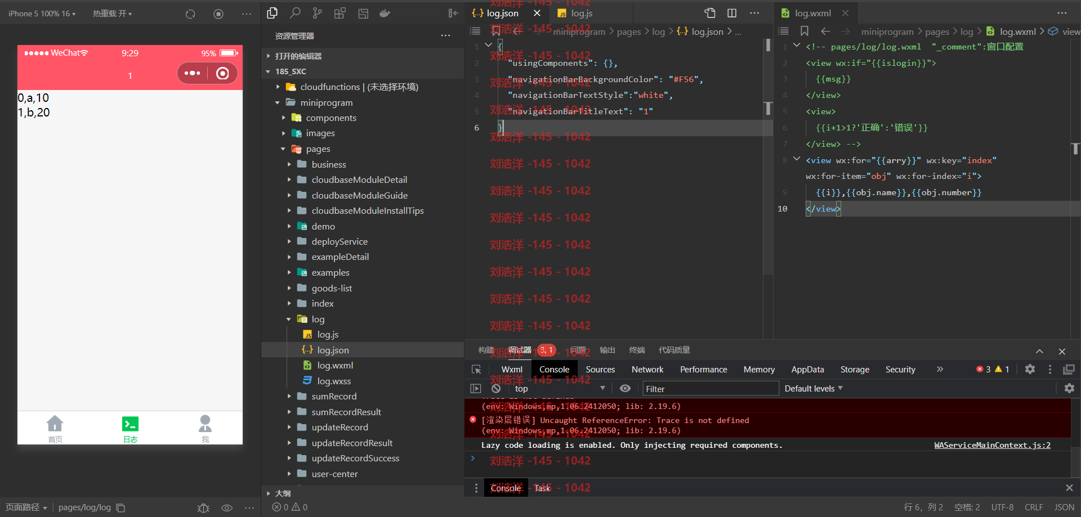Click the bookmark icon in log.wxml editor

pyautogui.click(x=805, y=32)
